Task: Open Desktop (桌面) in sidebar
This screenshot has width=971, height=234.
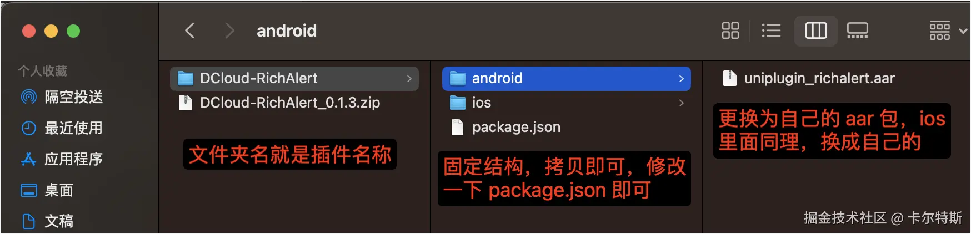Action: [x=47, y=190]
